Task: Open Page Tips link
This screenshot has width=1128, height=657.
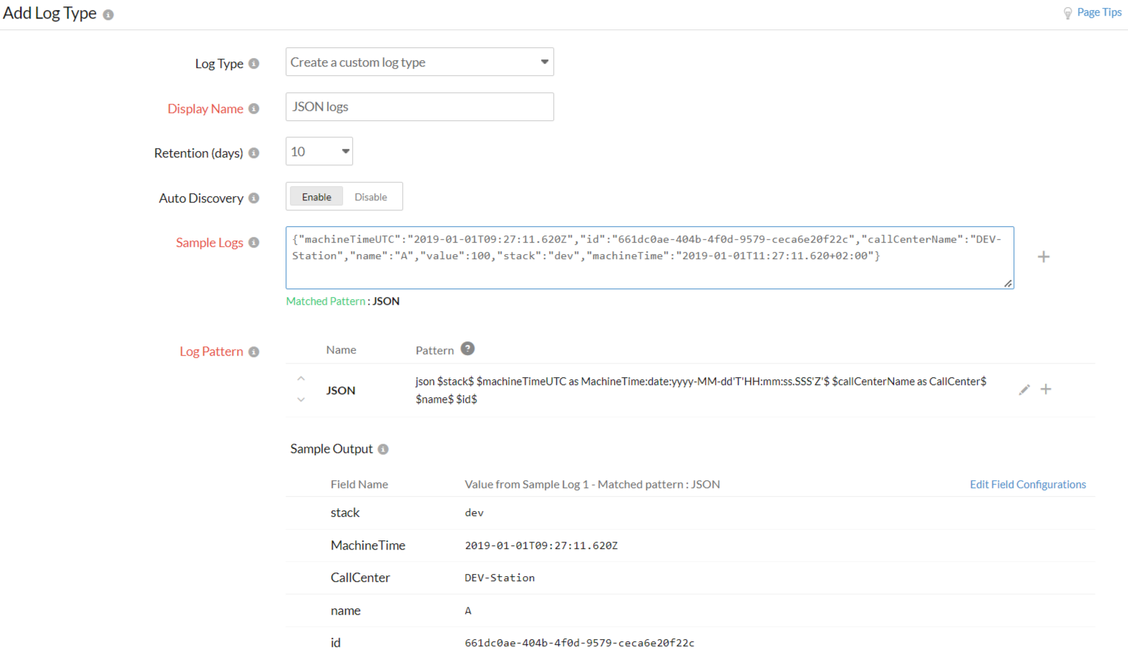Action: (1098, 12)
